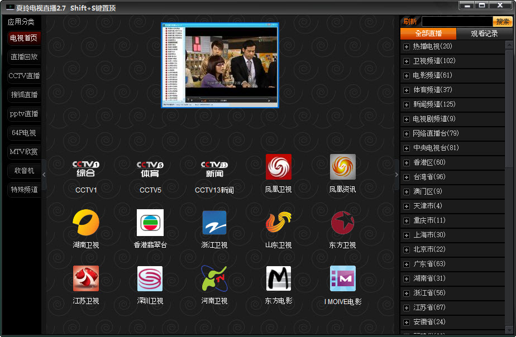The image size is (516, 337).
Task: Maximize the 夏玲电视直播 window
Action: click(482, 5)
